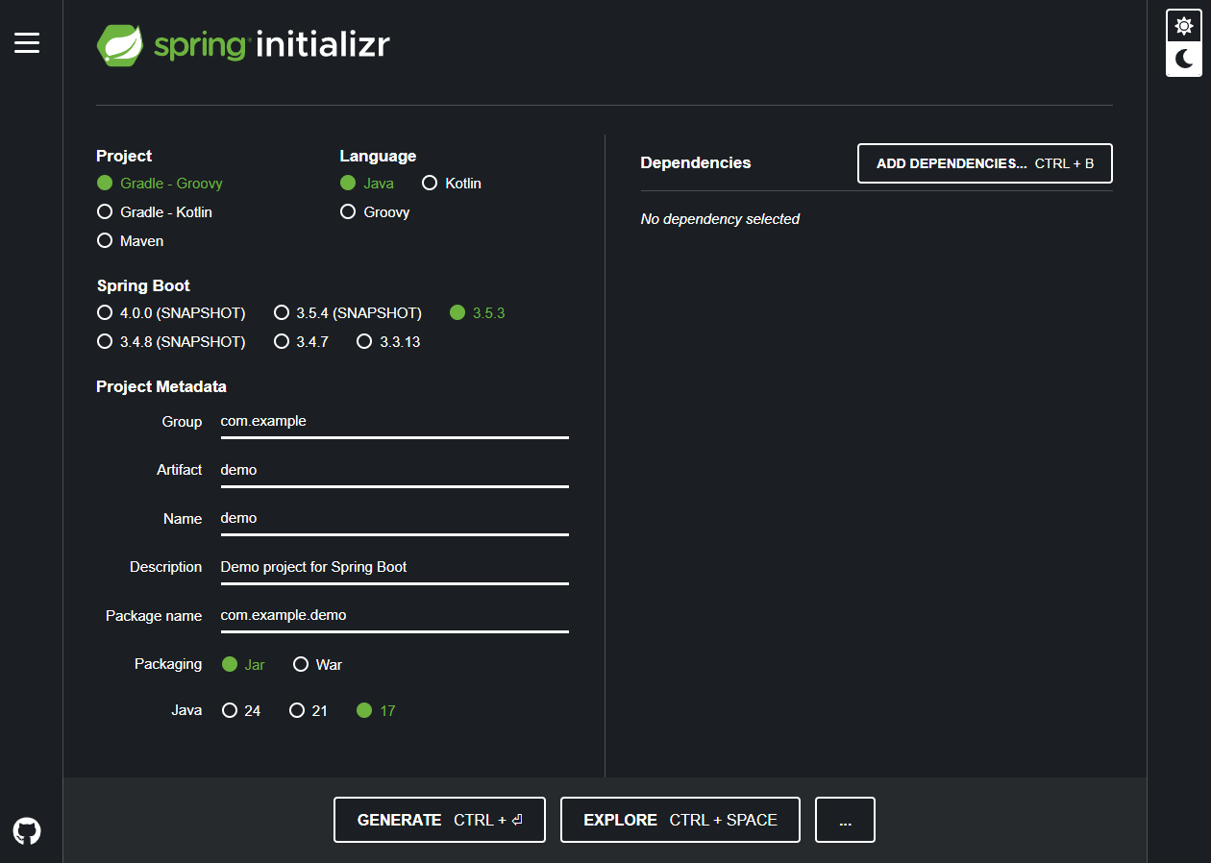Select War packaging

tap(317, 664)
